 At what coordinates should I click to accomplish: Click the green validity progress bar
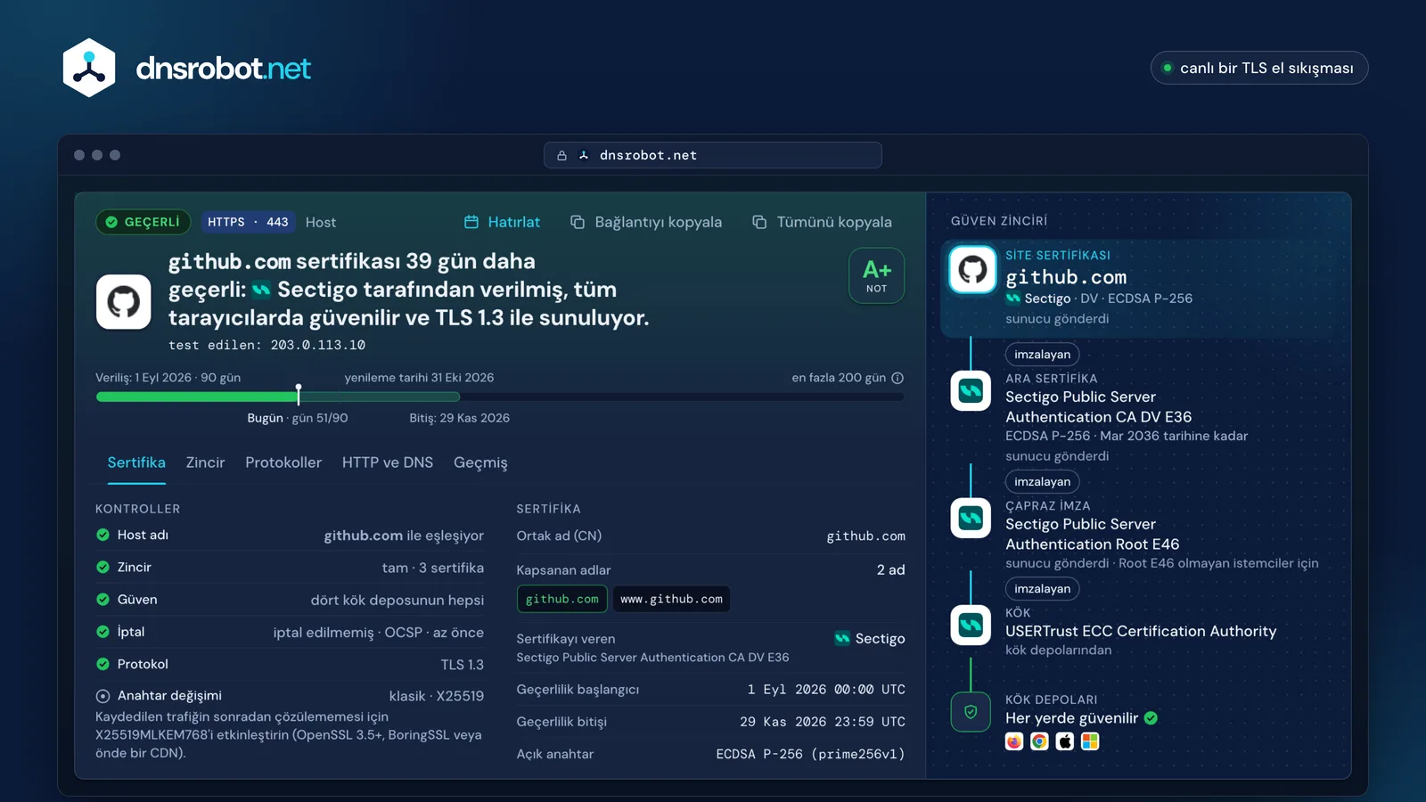point(278,397)
